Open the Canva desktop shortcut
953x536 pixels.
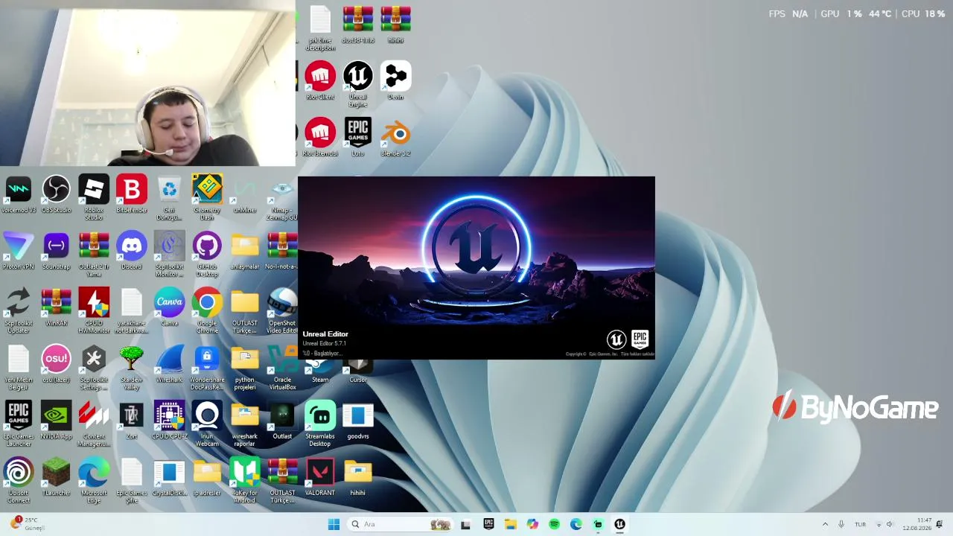[x=170, y=308]
